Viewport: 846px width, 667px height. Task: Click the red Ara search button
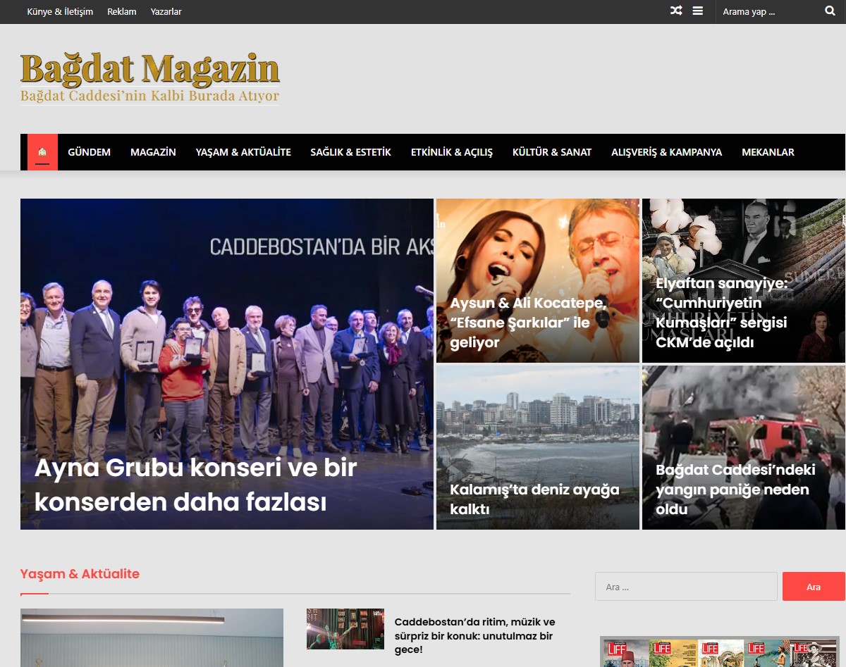813,586
